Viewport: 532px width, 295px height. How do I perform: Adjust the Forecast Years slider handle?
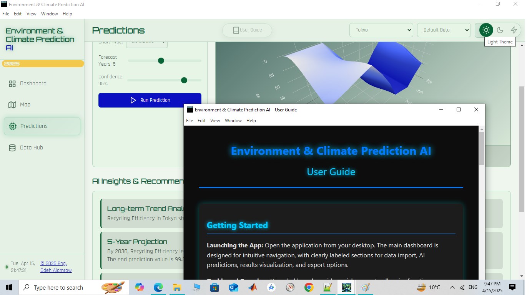(x=161, y=61)
